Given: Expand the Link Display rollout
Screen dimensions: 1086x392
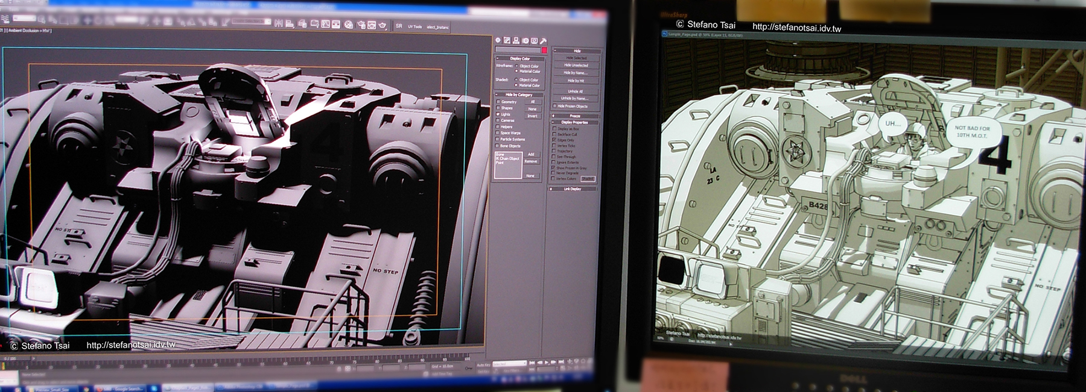Looking at the screenshot, I should (573, 188).
